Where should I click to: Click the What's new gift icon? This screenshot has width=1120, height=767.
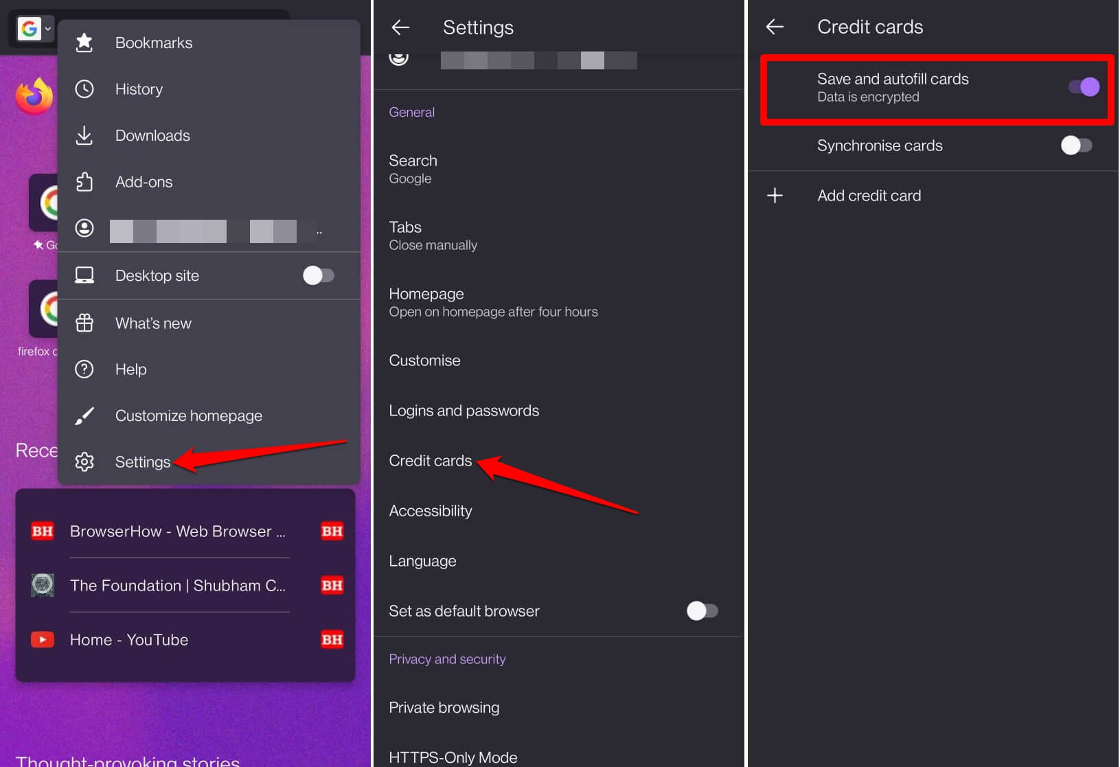[84, 323]
